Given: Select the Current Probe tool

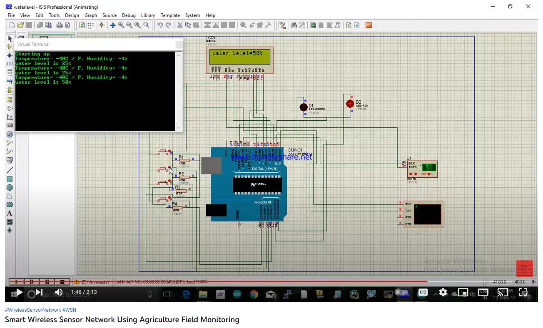Looking at the screenshot, I should (x=10, y=152).
